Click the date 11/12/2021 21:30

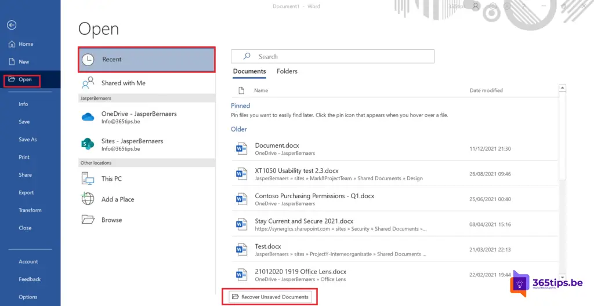tap(490, 149)
